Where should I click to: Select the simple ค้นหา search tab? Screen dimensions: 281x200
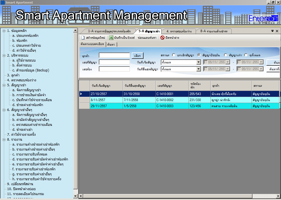tap(111, 45)
